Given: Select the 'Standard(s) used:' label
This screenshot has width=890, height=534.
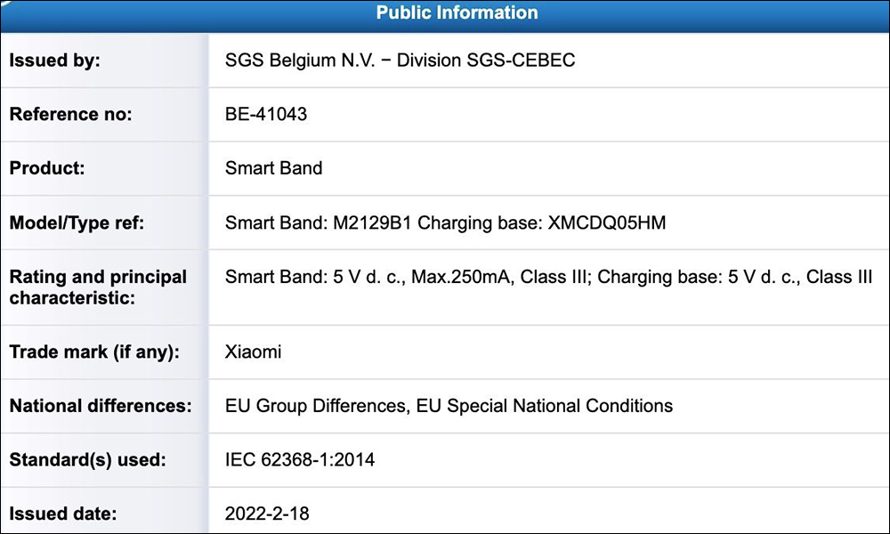Looking at the screenshot, I should (87, 459).
